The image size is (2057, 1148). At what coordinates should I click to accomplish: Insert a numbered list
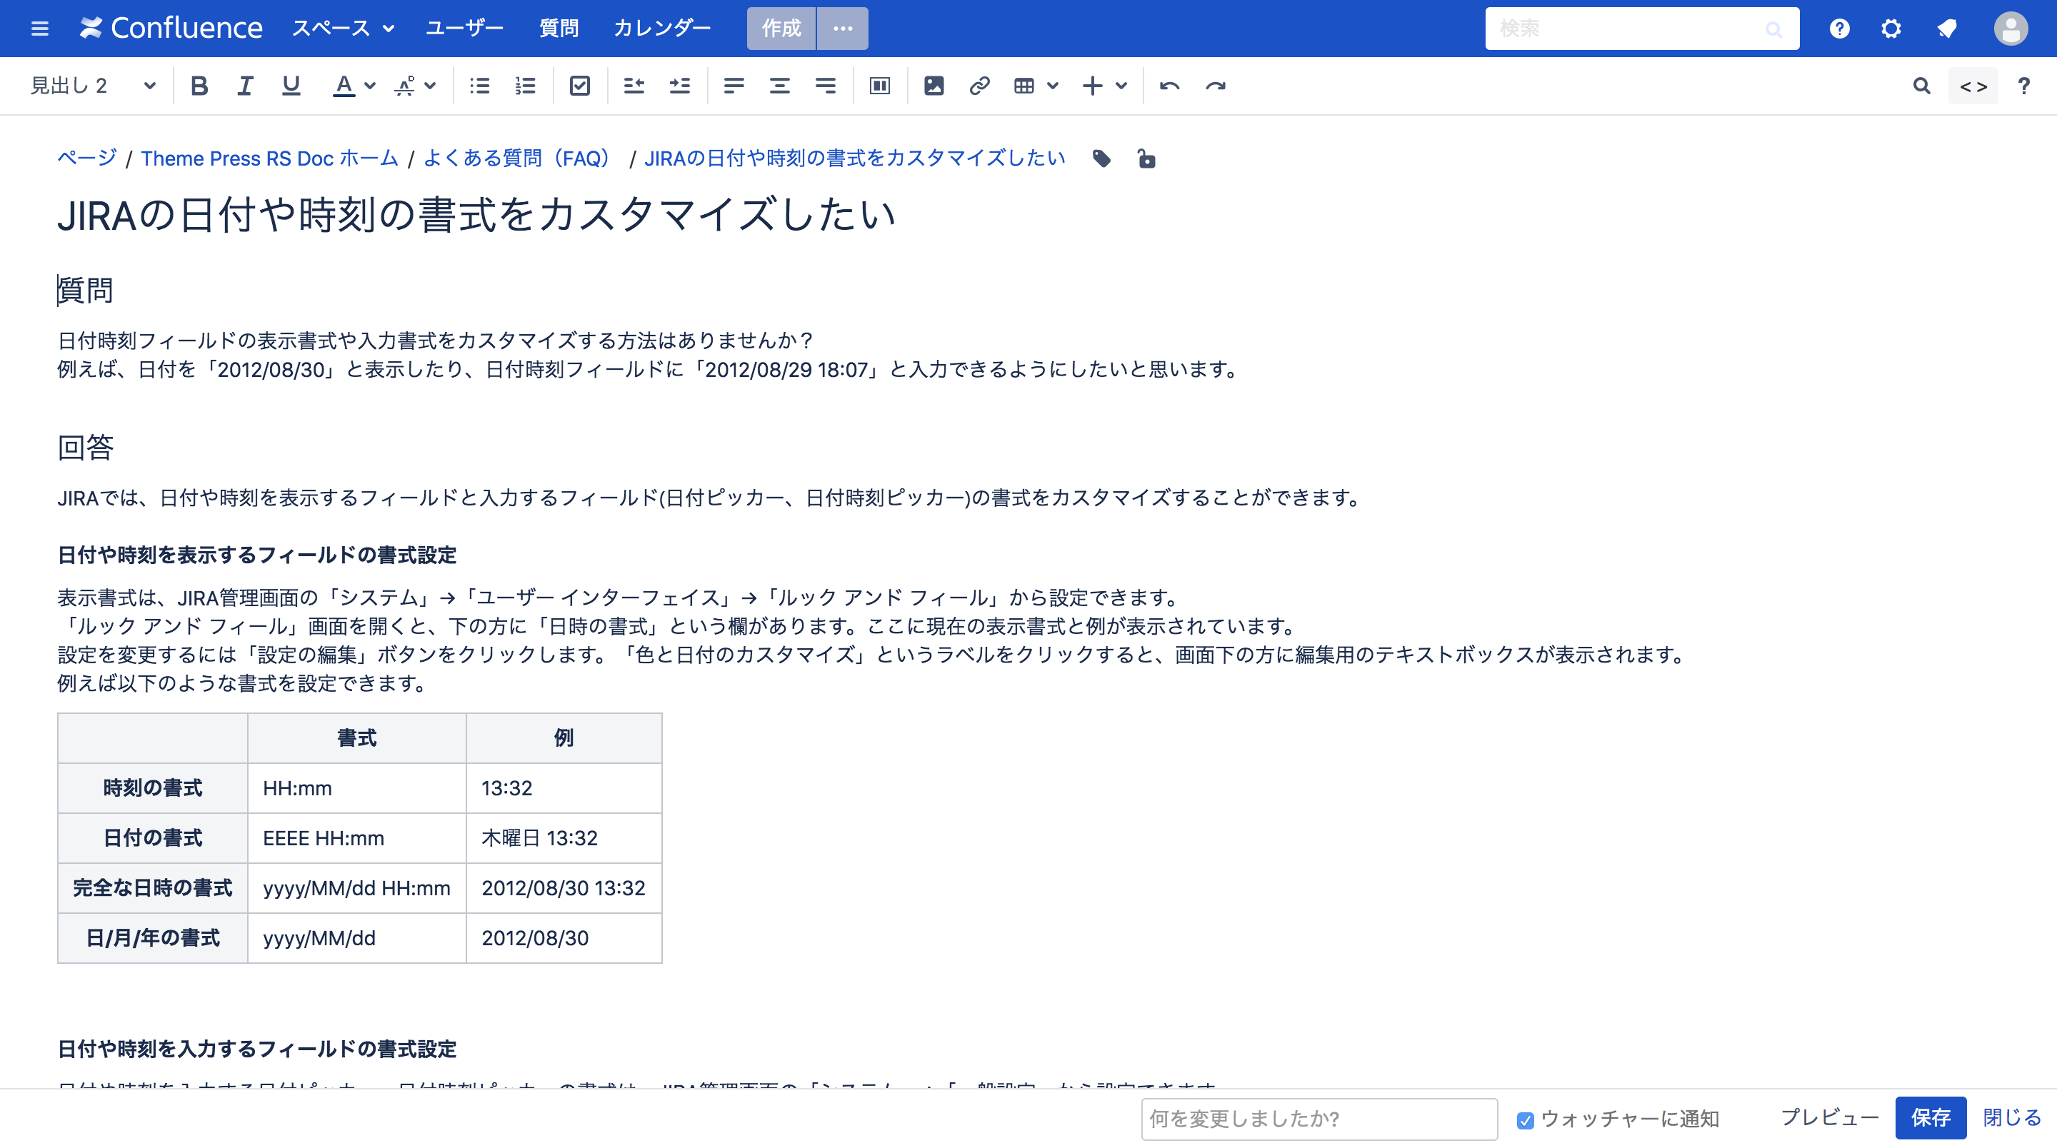526,86
